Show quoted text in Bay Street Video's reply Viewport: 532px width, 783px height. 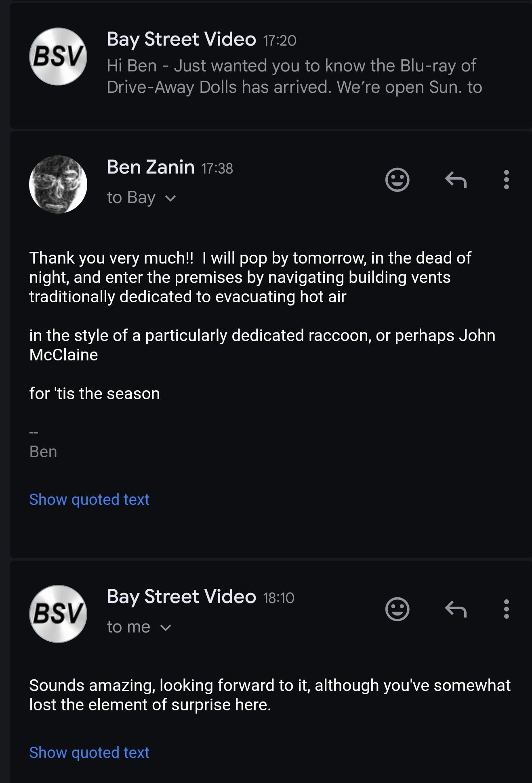tap(89, 753)
